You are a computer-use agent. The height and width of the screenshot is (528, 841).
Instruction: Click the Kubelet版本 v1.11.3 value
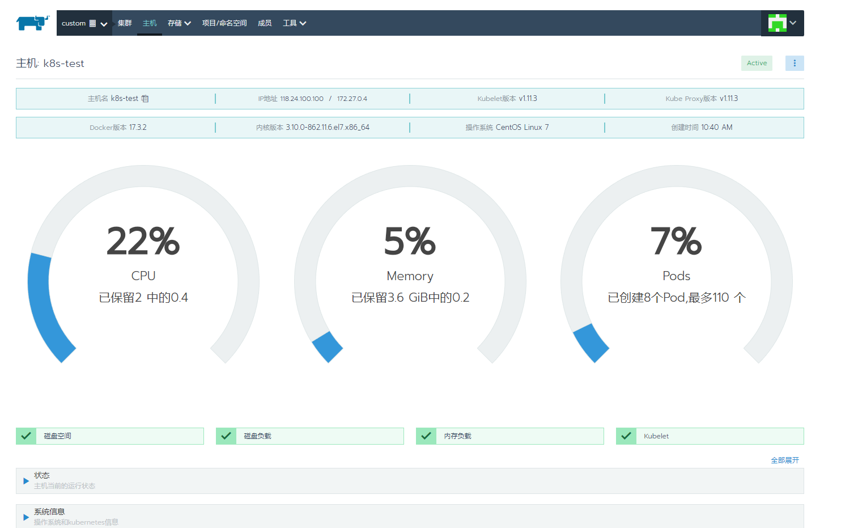pos(528,99)
